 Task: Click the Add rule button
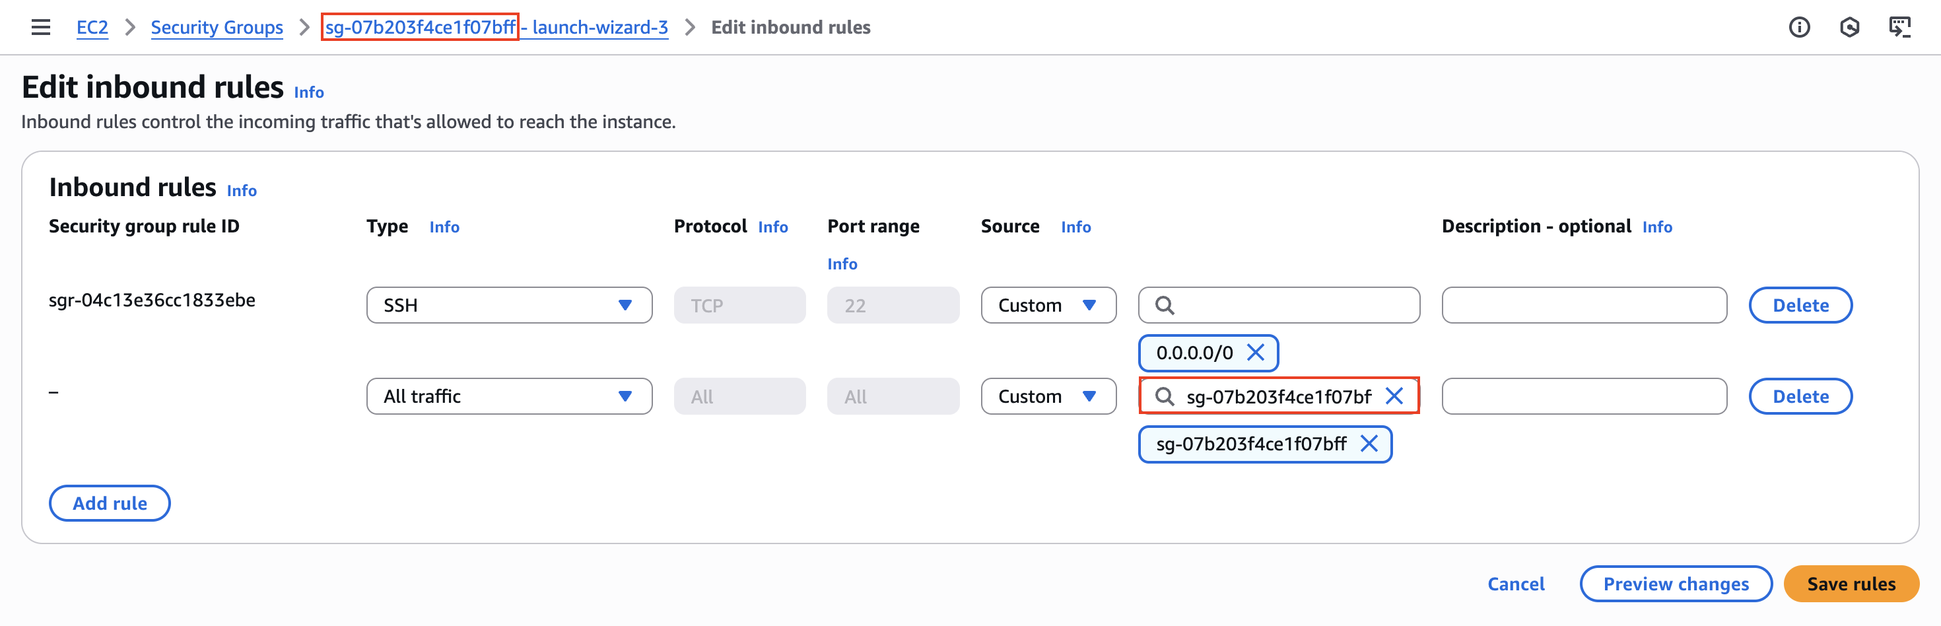coord(109,503)
